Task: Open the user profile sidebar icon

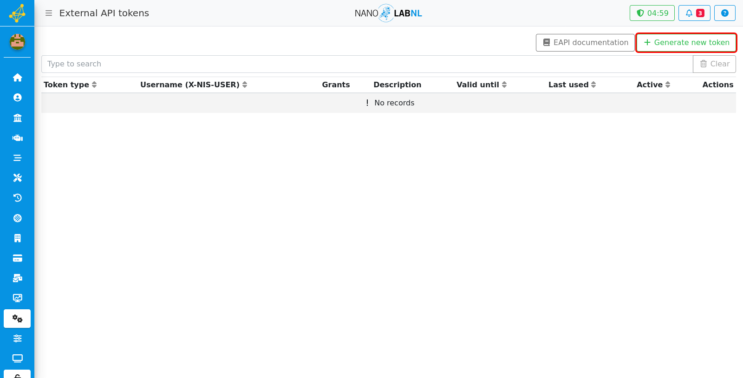Action: (x=17, y=98)
